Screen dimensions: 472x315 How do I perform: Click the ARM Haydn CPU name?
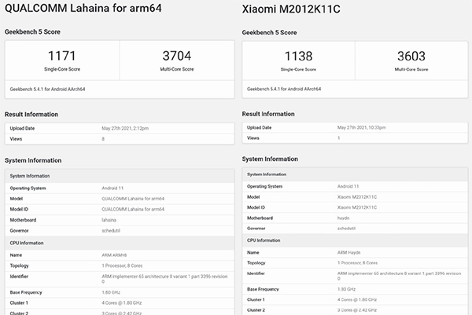point(351,252)
